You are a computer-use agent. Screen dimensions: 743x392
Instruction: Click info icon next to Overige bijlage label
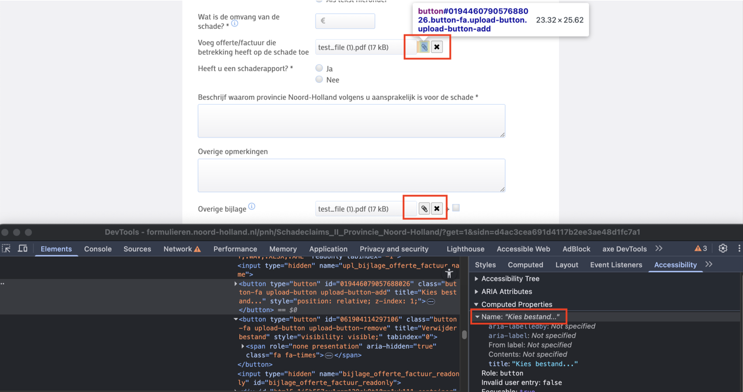coord(252,207)
